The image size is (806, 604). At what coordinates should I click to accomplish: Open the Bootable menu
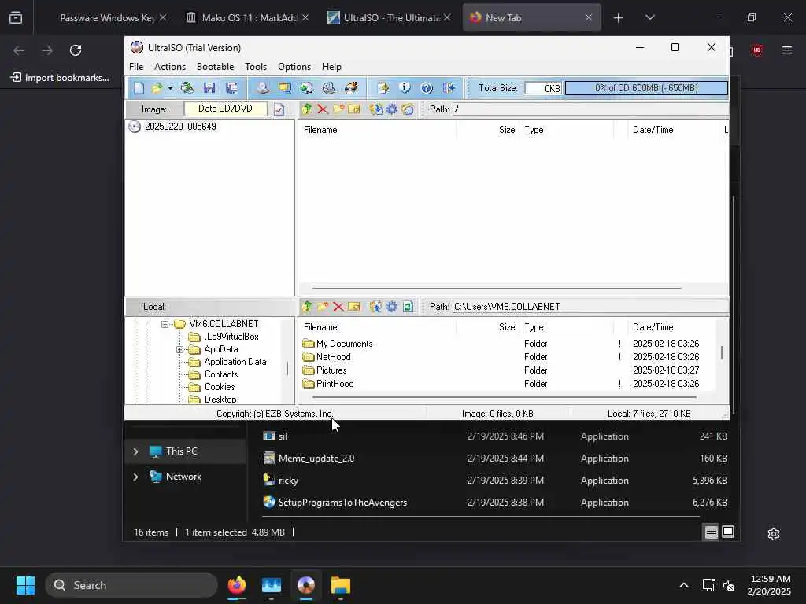pyautogui.click(x=216, y=67)
